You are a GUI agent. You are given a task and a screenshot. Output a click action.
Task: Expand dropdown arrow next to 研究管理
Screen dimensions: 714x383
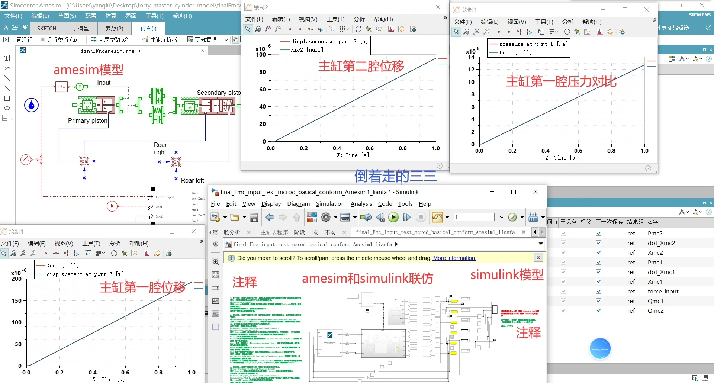tap(226, 40)
